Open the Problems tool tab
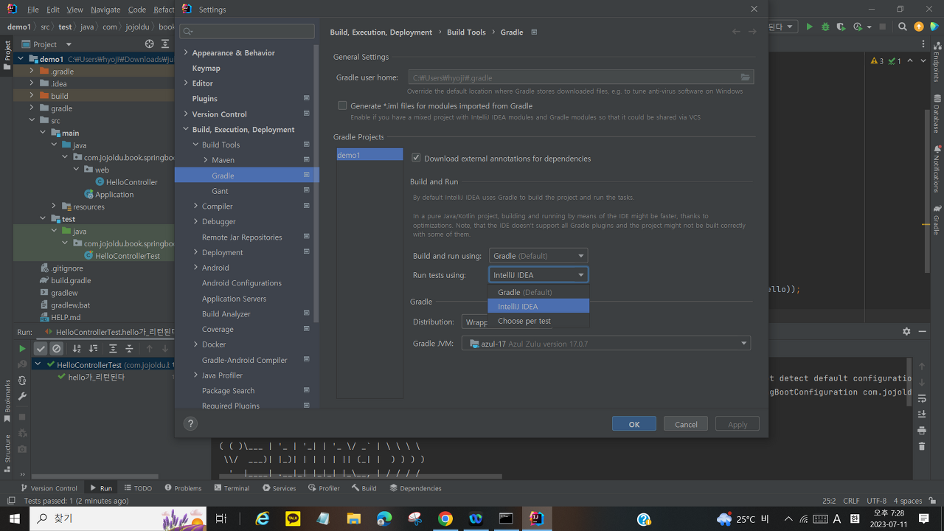This screenshot has width=944, height=531. point(183,488)
